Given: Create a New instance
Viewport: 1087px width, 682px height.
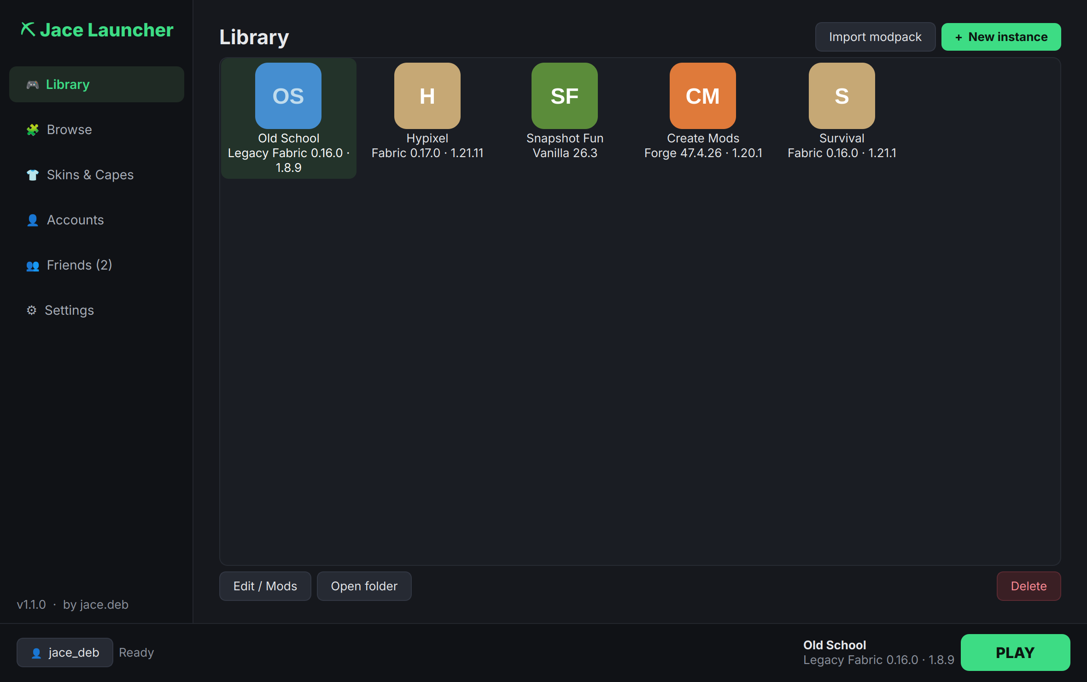Looking at the screenshot, I should click(1001, 37).
